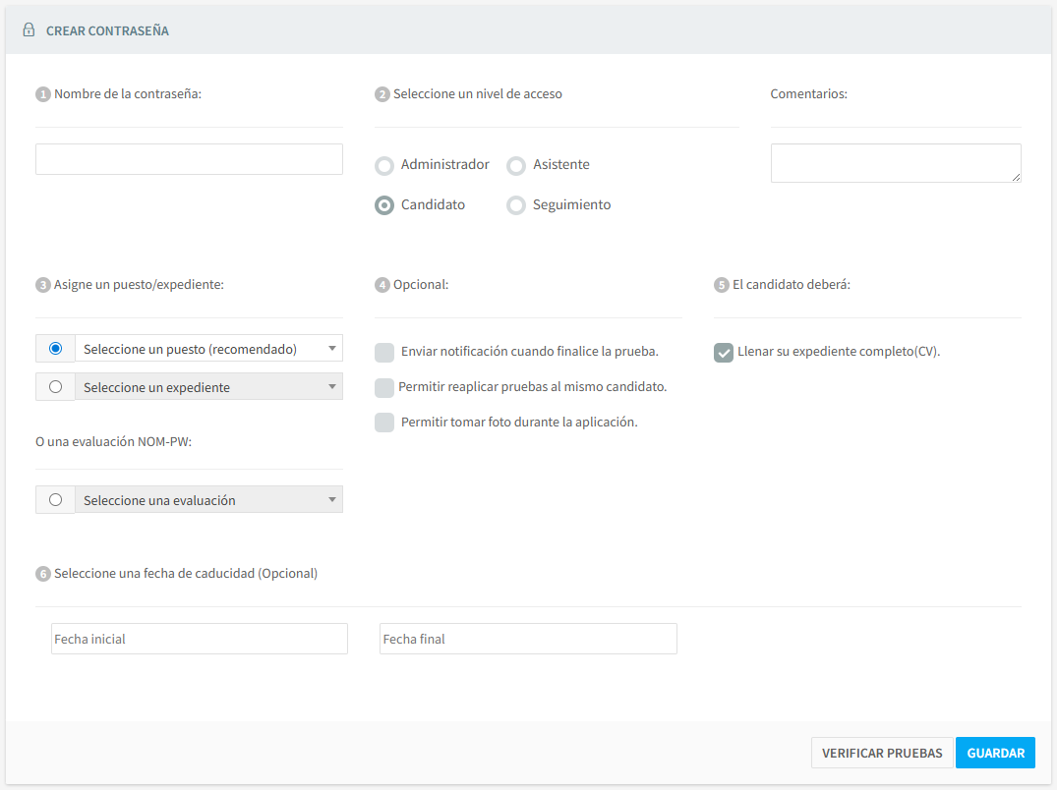Image resolution: width=1057 pixels, height=790 pixels.
Task: Toggle Permitir tomar foto durante la aplicación
Action: click(384, 423)
